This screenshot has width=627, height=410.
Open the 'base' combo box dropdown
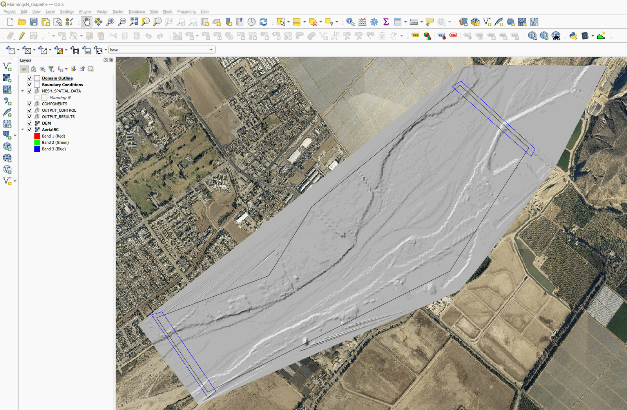pos(211,50)
